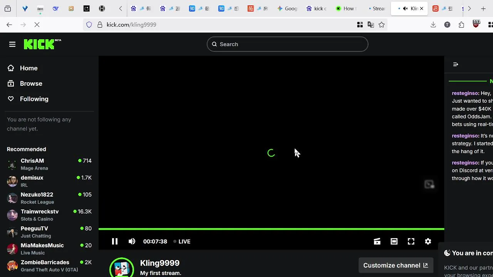
Task: Focus the Kick search box
Action: pos(287,44)
